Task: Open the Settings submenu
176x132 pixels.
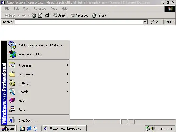Action: (38, 83)
